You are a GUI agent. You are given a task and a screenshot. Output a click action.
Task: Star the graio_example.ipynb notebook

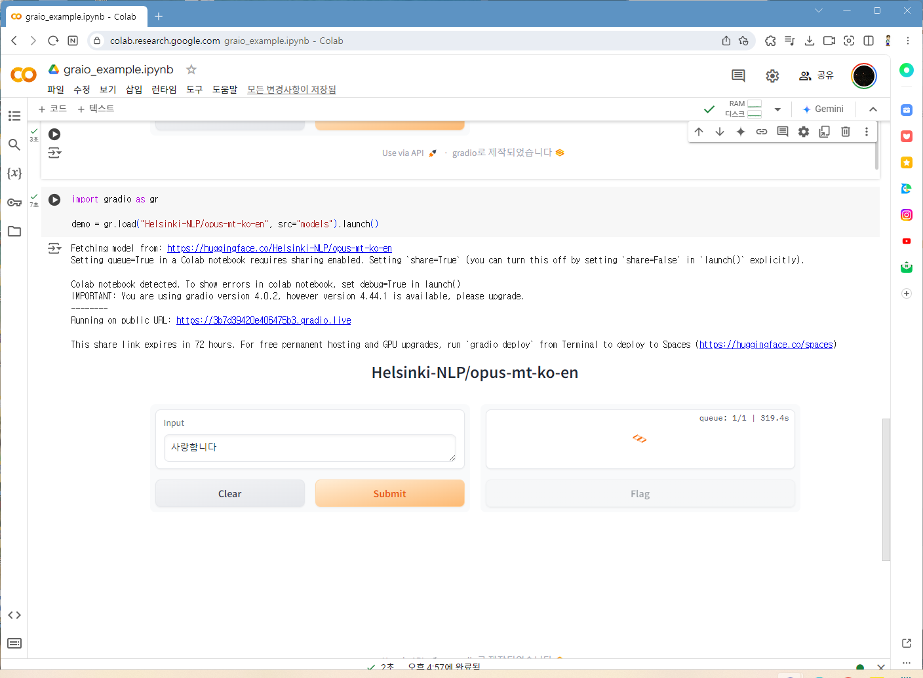(191, 69)
